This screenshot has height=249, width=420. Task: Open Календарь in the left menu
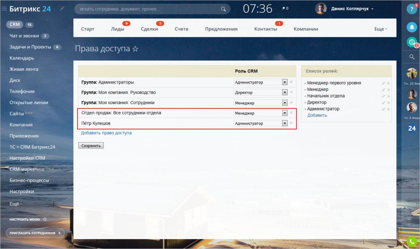22,58
